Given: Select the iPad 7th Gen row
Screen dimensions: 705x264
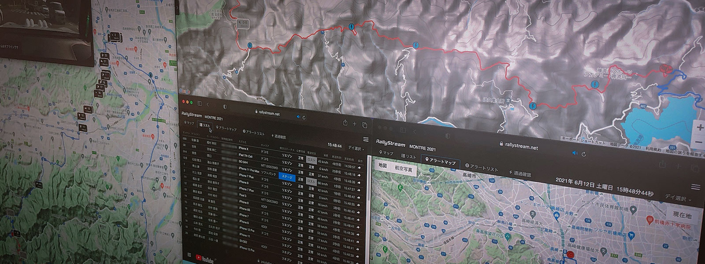Looking at the screenshot, I should pos(272,160).
